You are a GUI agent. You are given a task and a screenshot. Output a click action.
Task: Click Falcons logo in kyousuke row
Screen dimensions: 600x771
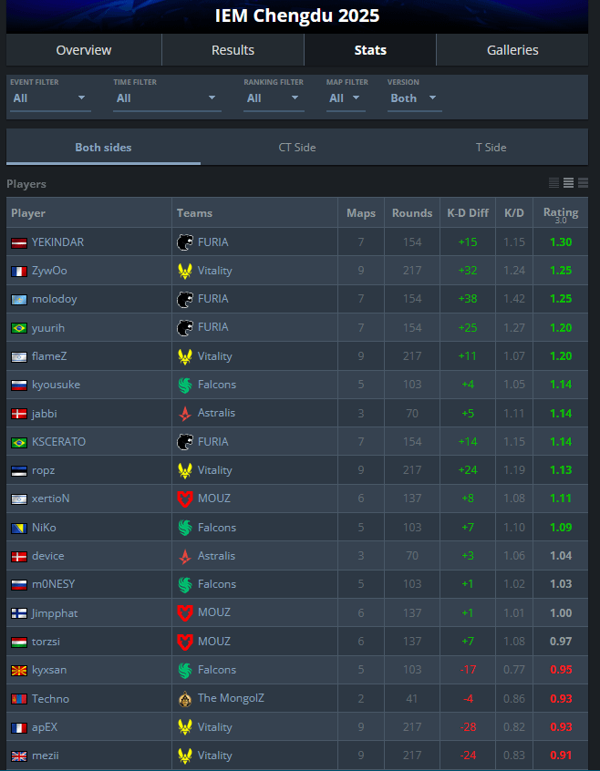pyautogui.click(x=185, y=385)
